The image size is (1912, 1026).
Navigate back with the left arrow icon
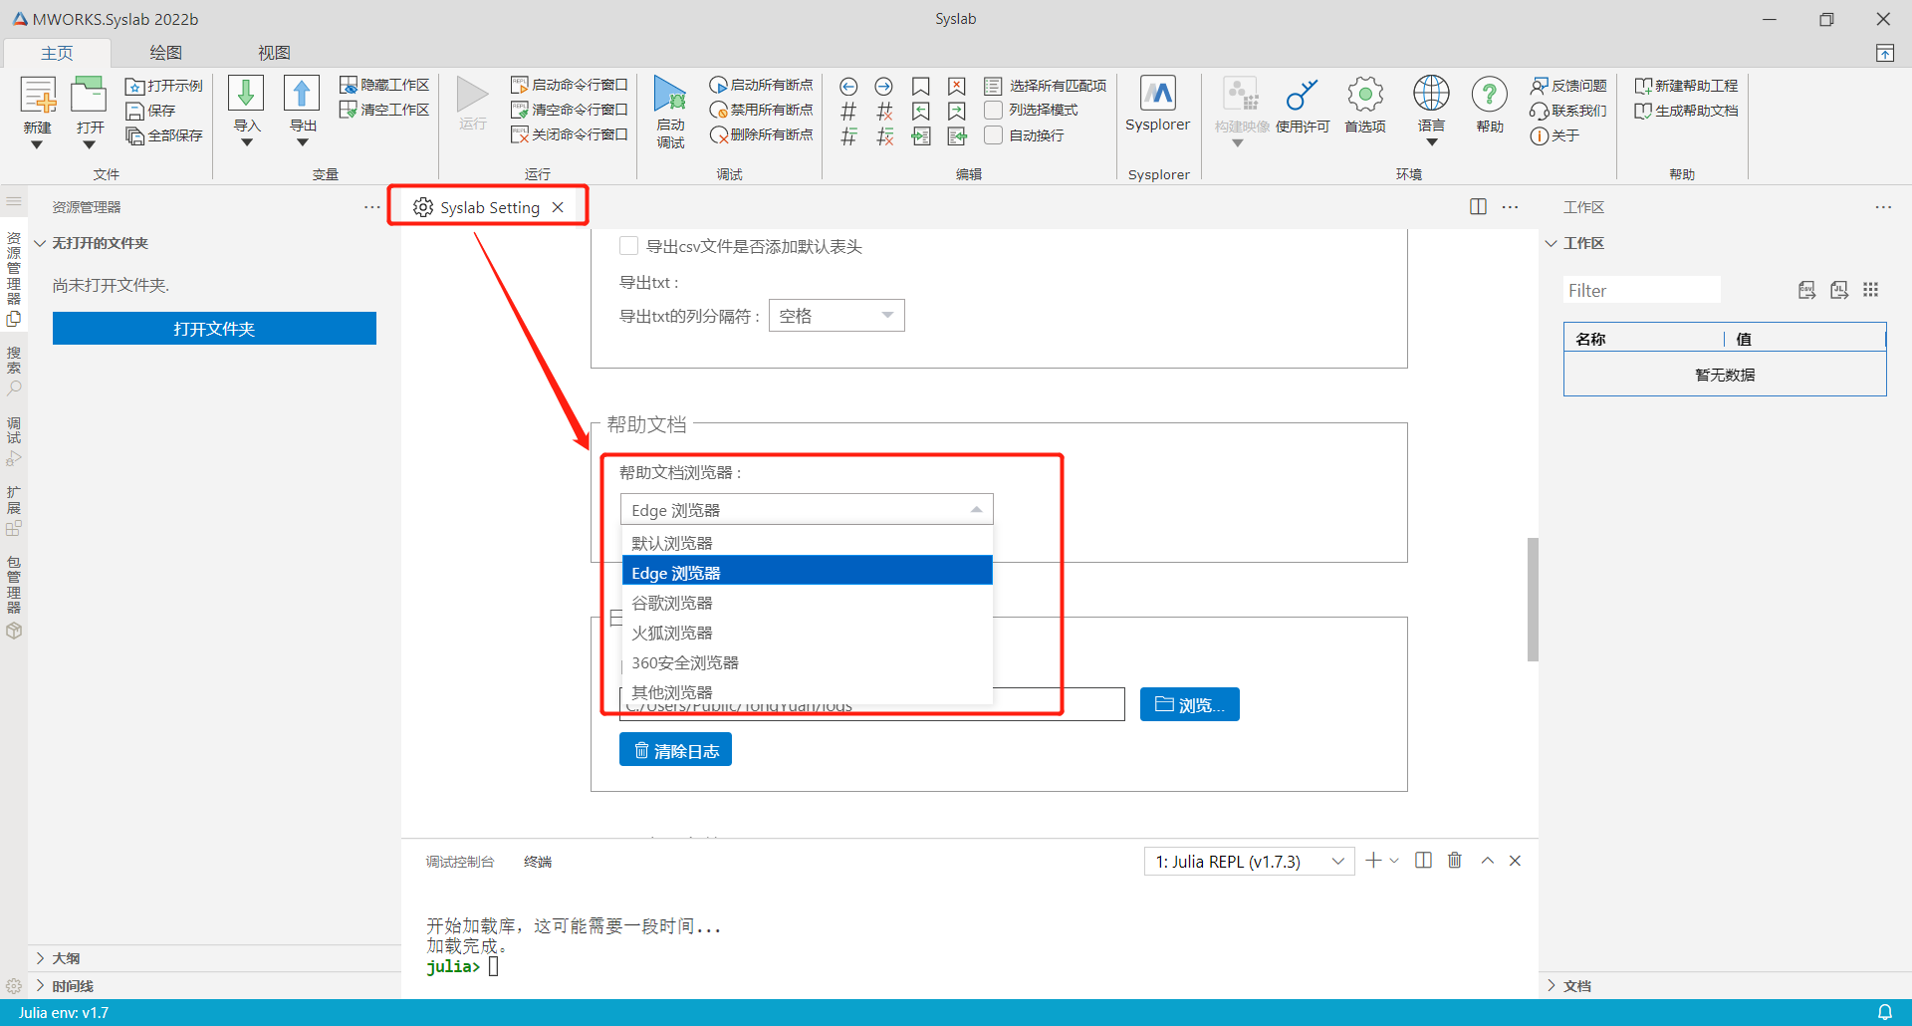coord(848,87)
